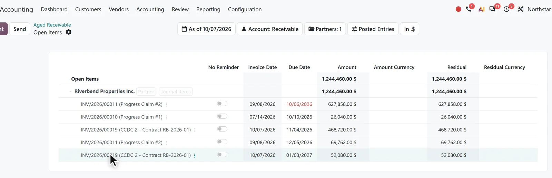Click the Send button
Image resolution: width=552 pixels, height=178 pixels.
pos(20,29)
